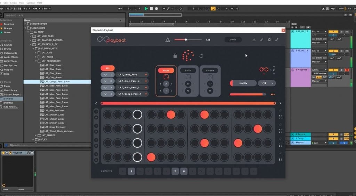Screen dimensions: 356x196
Task: Click the dots grip icon of sequencer row one
Action: pos(281,117)
